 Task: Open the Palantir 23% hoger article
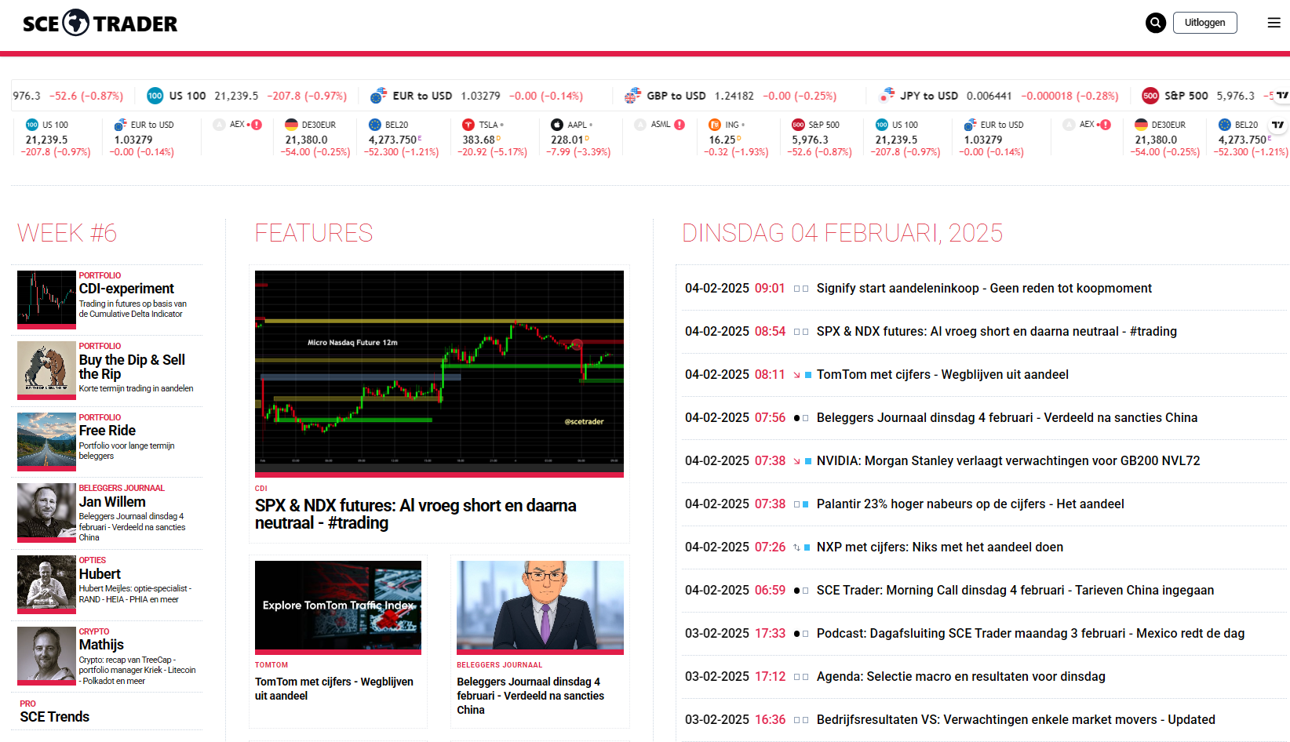[x=971, y=504]
